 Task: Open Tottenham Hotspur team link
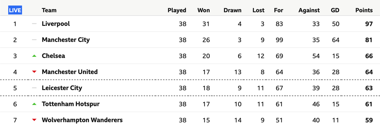pyautogui.click(x=71, y=104)
